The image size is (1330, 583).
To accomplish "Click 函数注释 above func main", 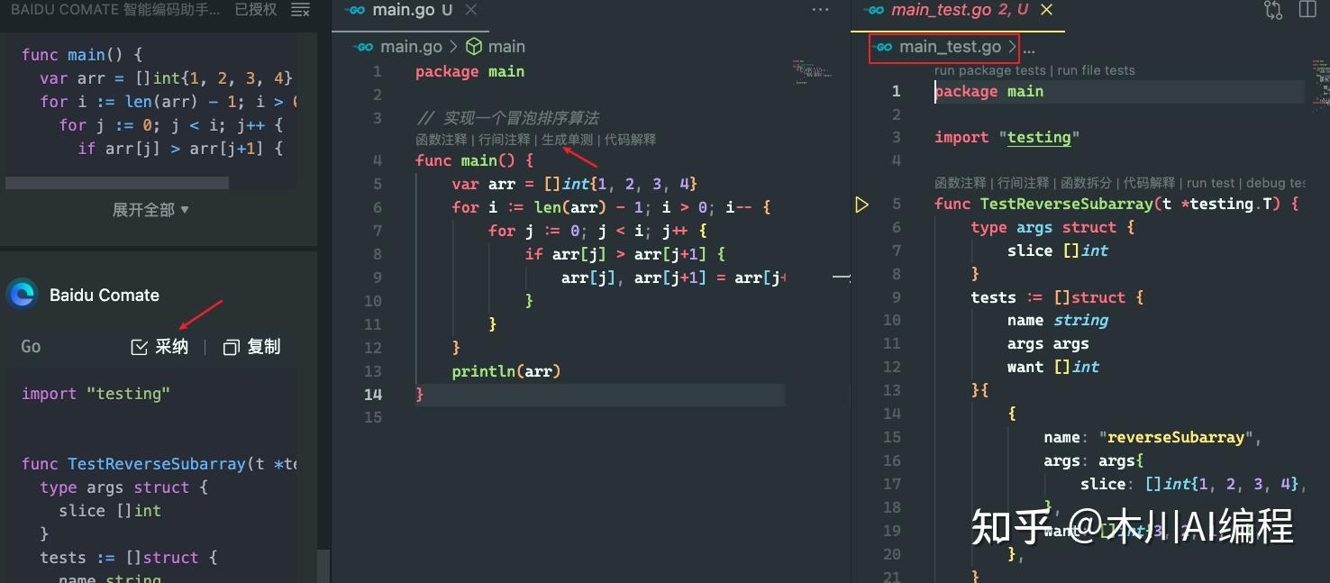I will tap(441, 140).
